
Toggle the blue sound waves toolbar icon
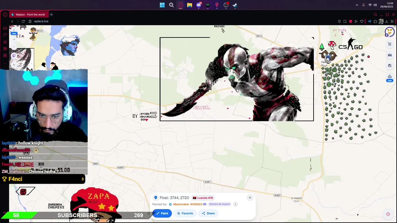[x=369, y=21]
